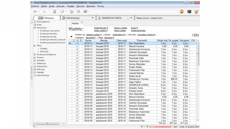Open the 'miesiąca wypłaty' filter dropdown
Viewport: 230px width, 129px height.
pyautogui.click(x=94, y=34)
